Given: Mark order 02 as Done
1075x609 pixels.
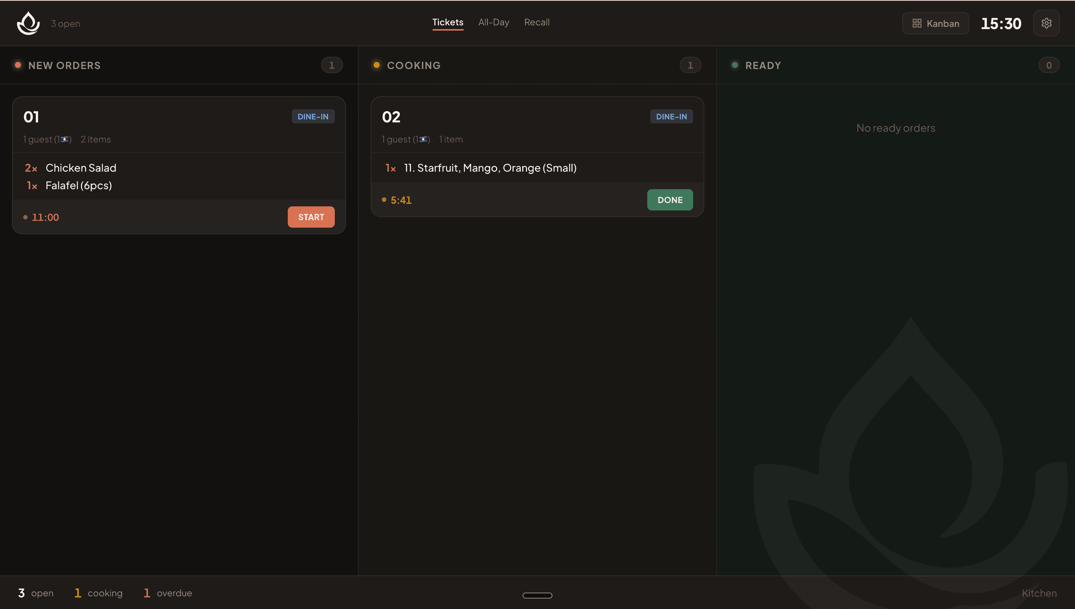Looking at the screenshot, I should 670,200.
